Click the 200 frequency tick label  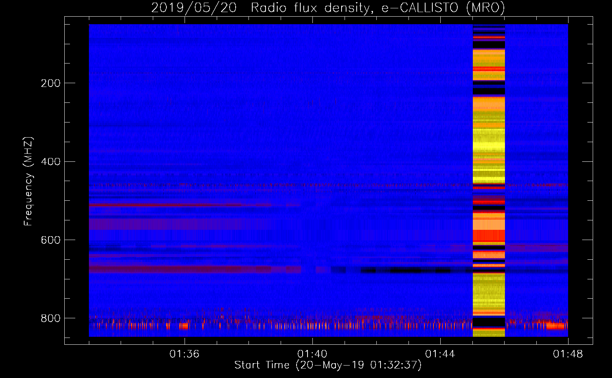(x=51, y=83)
